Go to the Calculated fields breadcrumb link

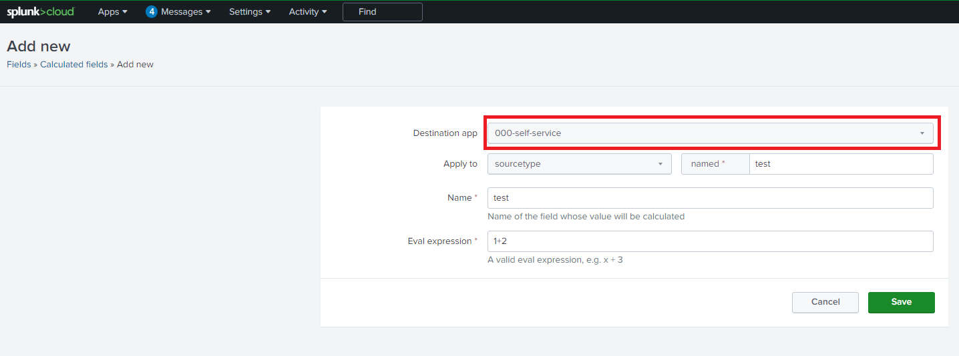click(73, 65)
